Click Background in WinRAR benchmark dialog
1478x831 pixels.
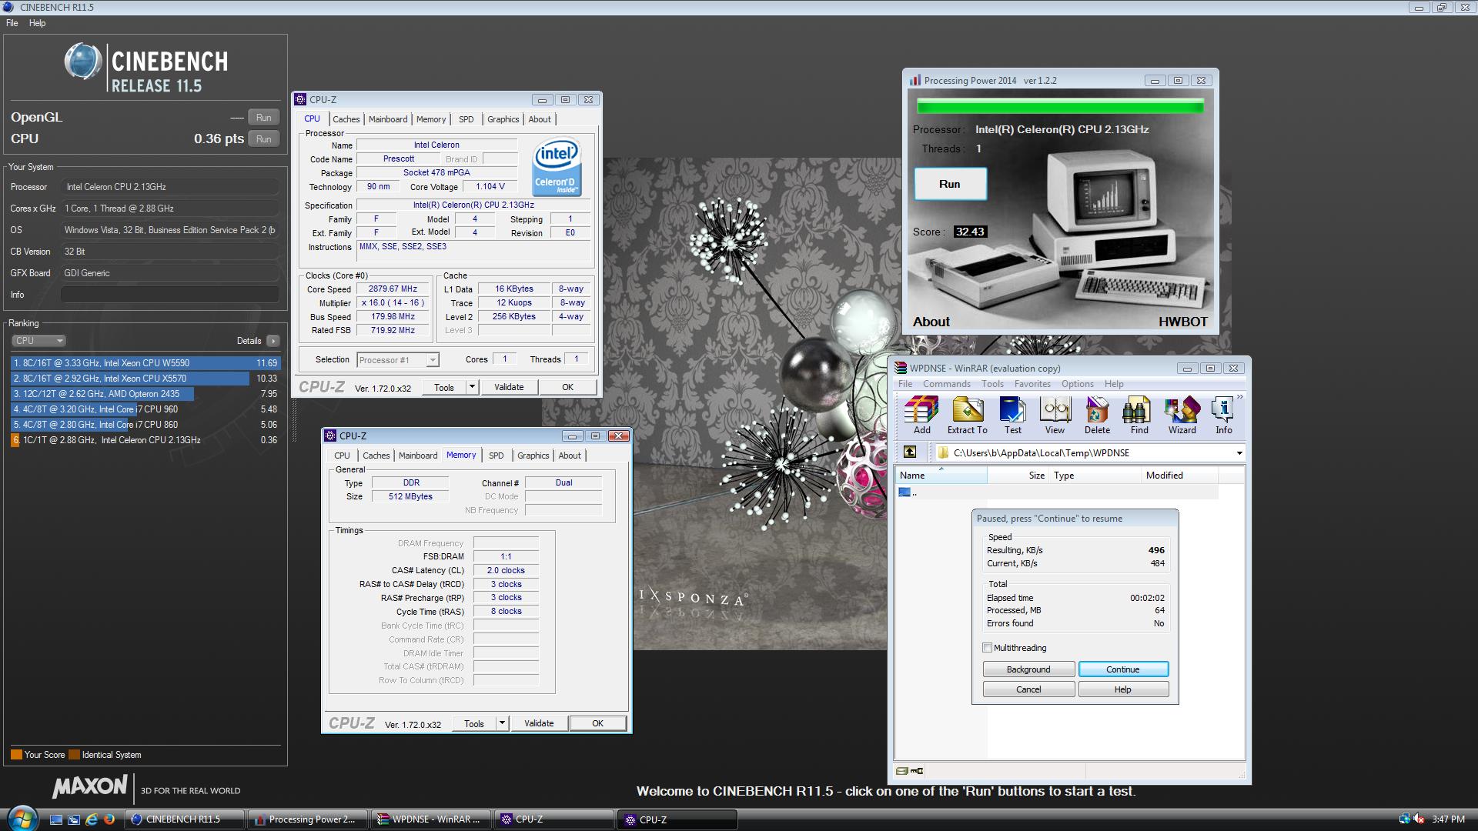click(x=1028, y=669)
